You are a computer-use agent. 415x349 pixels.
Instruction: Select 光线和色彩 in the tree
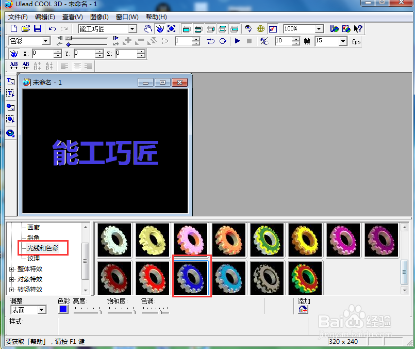pos(43,248)
